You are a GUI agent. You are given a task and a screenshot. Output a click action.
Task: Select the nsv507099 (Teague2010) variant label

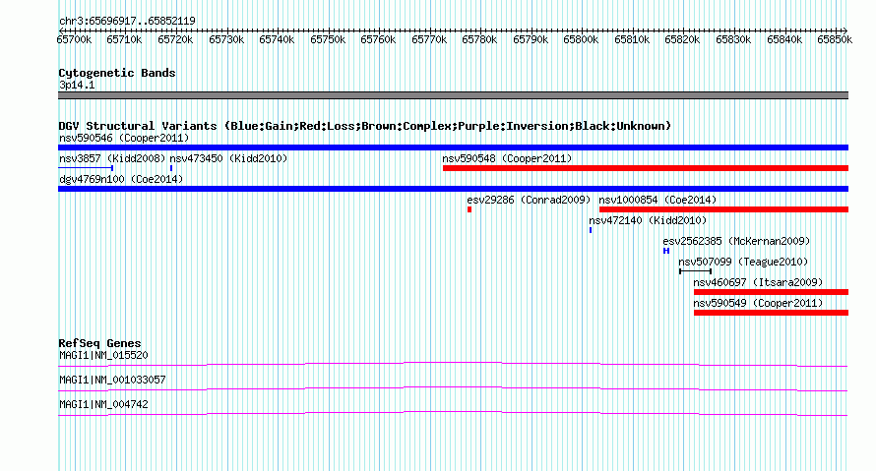743,262
